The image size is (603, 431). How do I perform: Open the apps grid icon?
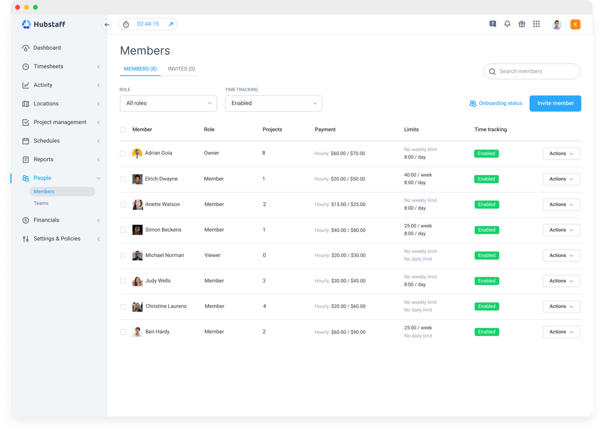[x=537, y=24]
